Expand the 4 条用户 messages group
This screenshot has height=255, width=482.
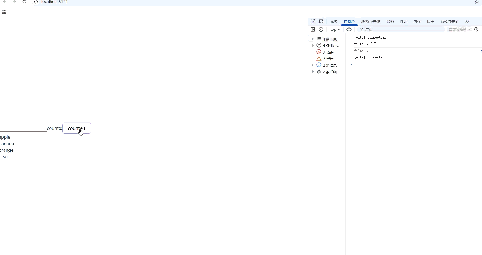coord(313,45)
